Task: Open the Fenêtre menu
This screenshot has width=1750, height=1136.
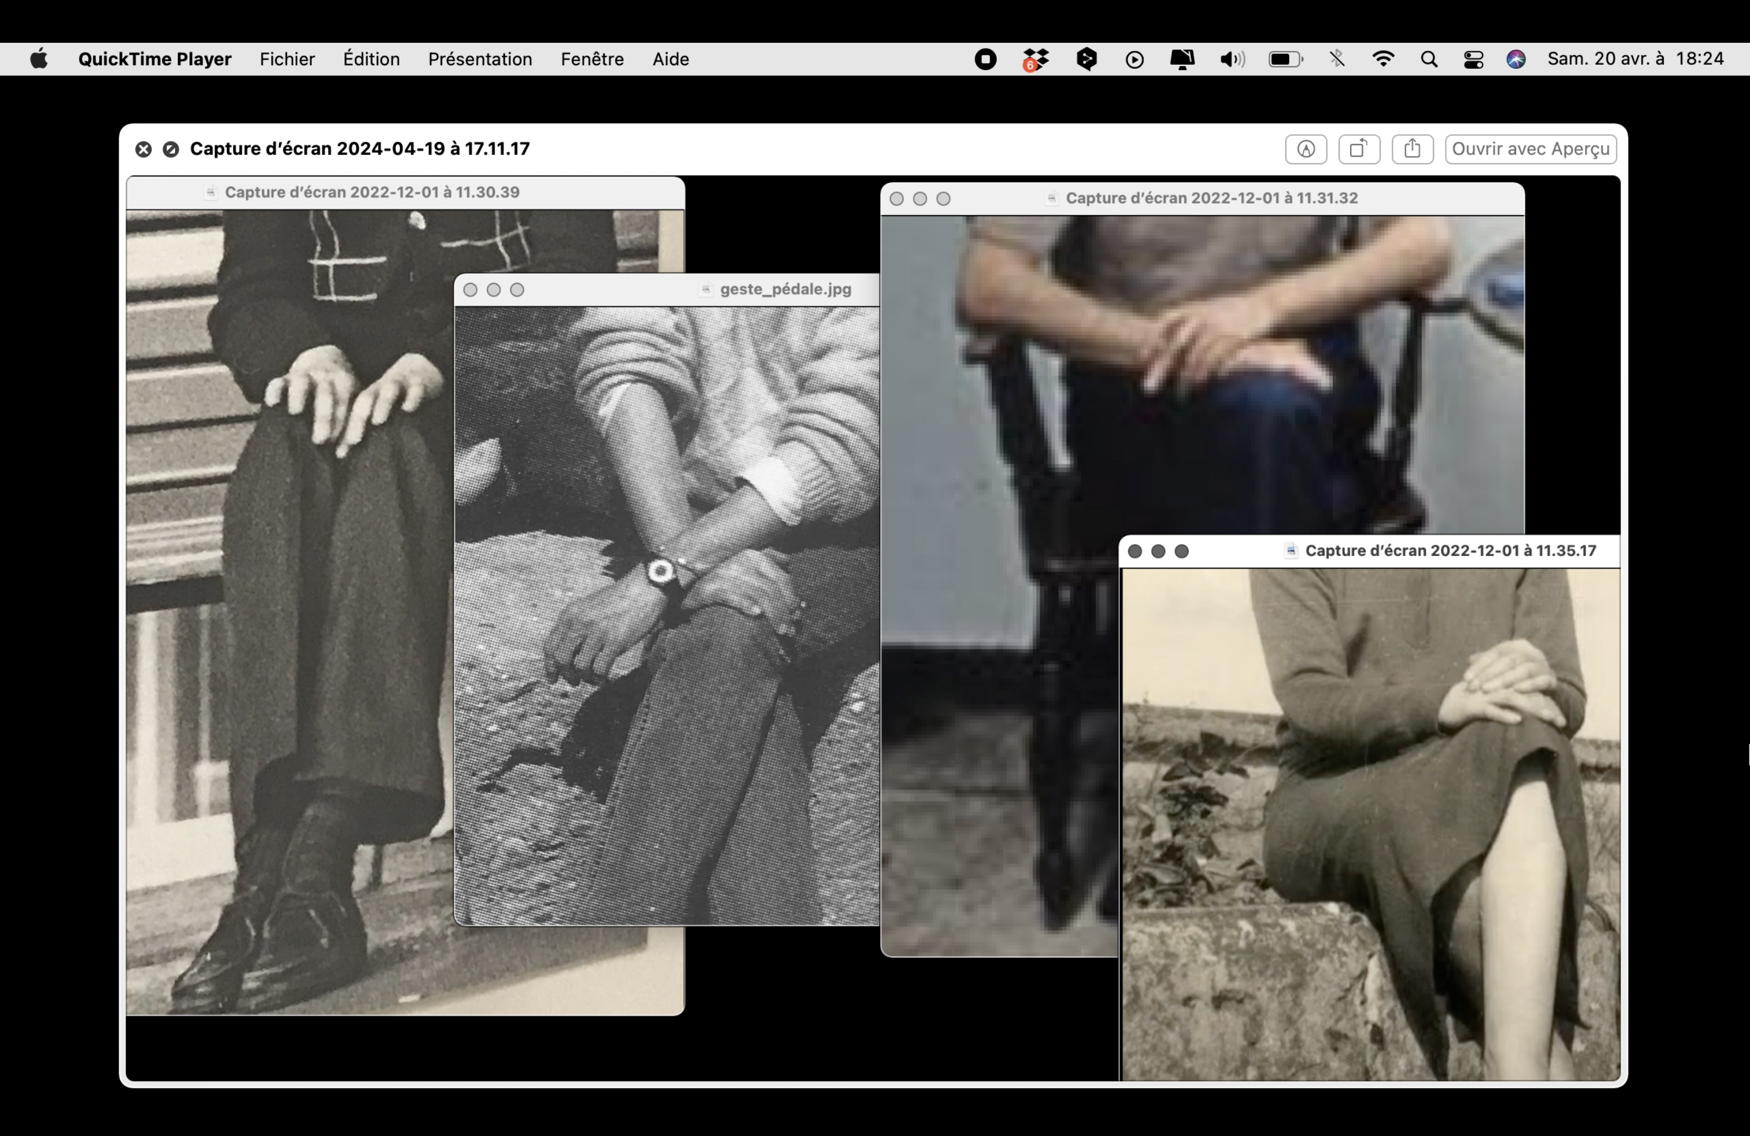Action: tap(592, 59)
